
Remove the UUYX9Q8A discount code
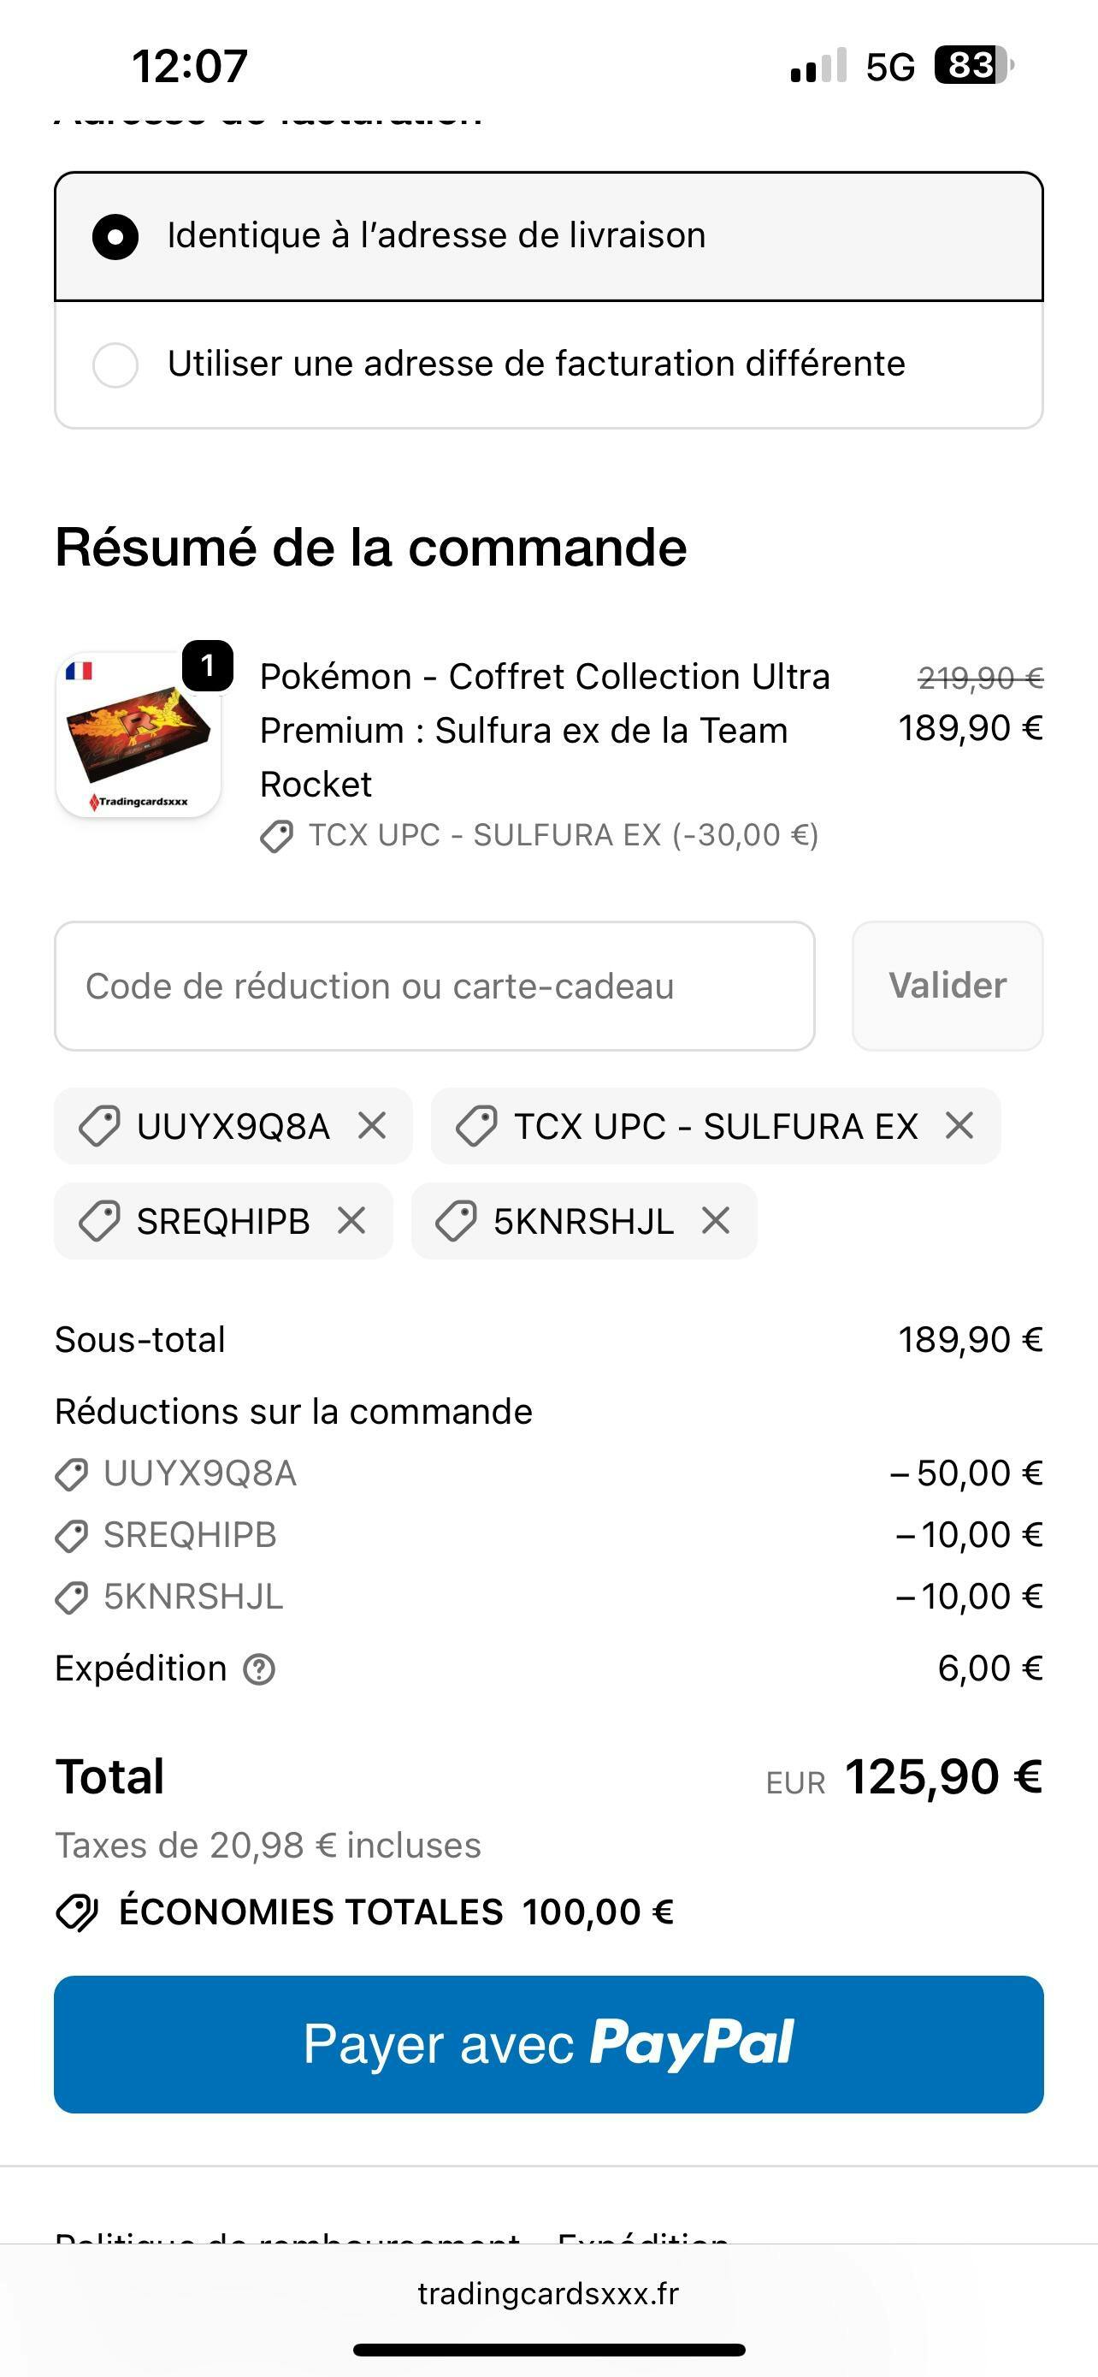coord(373,1126)
